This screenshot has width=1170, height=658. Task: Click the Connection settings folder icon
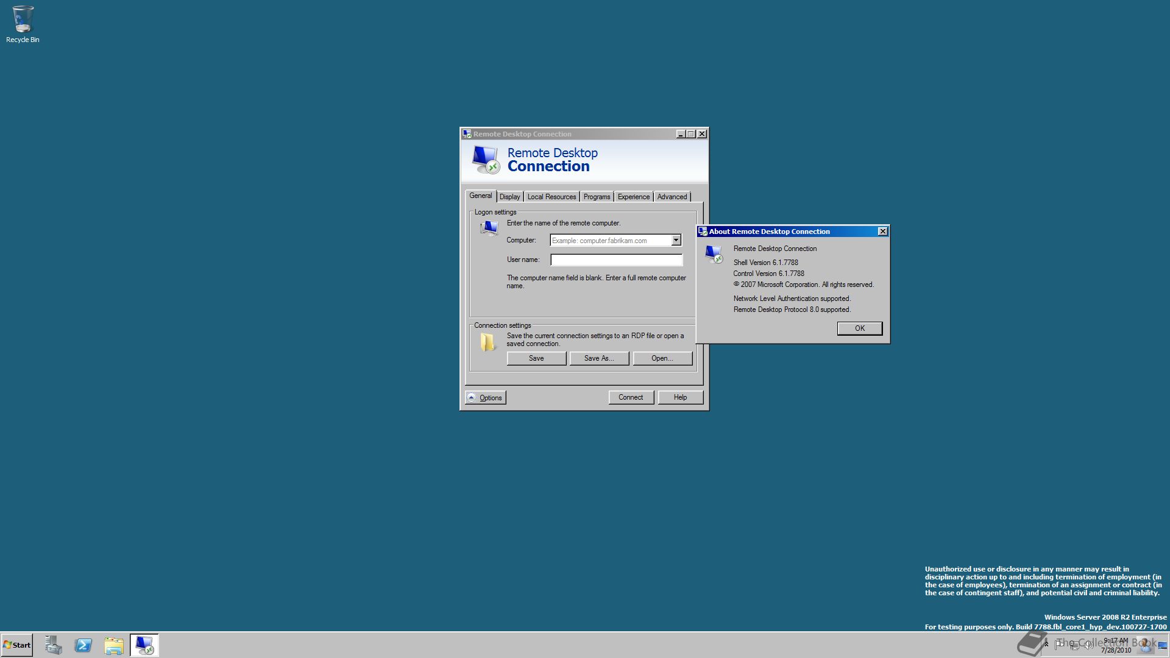coord(487,342)
